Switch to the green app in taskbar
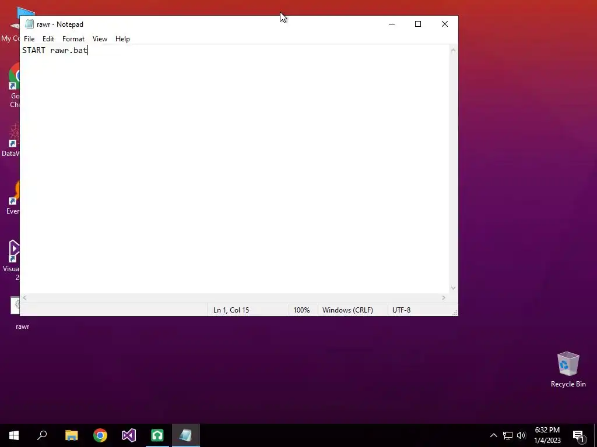This screenshot has width=597, height=447. pyautogui.click(x=157, y=435)
